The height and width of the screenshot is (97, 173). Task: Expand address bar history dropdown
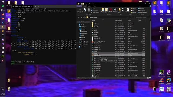tap(127, 17)
